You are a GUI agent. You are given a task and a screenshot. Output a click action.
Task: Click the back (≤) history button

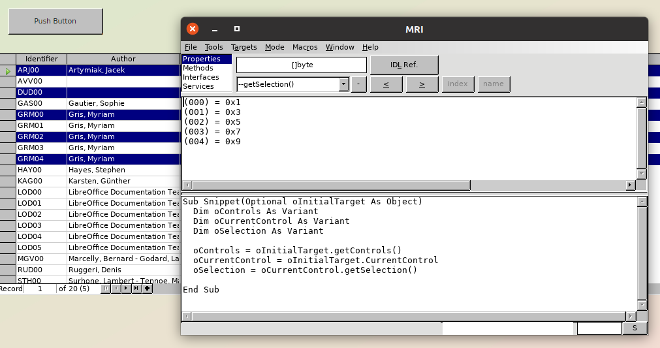click(386, 84)
